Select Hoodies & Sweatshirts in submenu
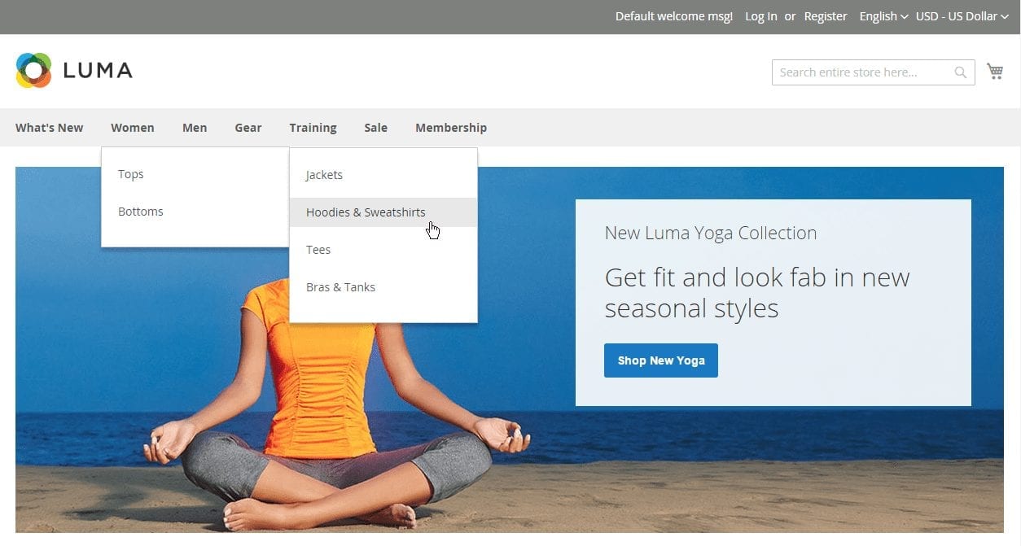The height and width of the screenshot is (546, 1021). click(x=366, y=212)
